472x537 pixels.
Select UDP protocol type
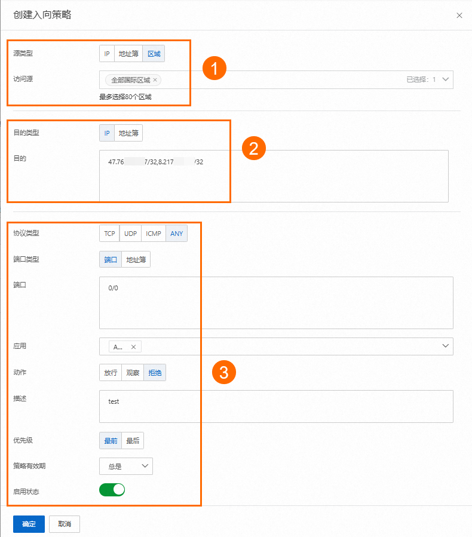(130, 233)
